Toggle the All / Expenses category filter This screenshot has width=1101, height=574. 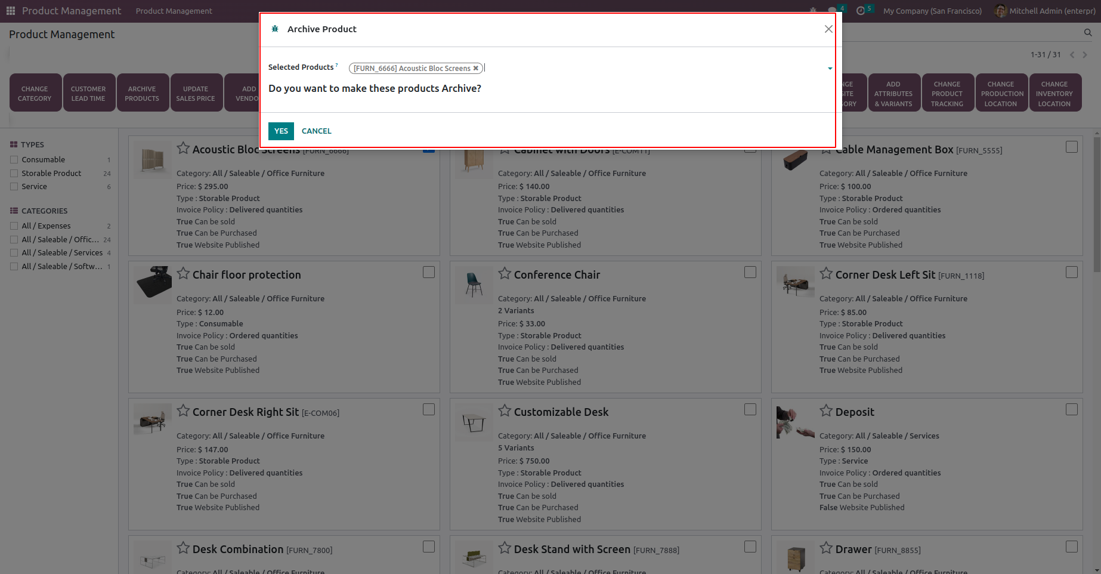pyautogui.click(x=14, y=226)
